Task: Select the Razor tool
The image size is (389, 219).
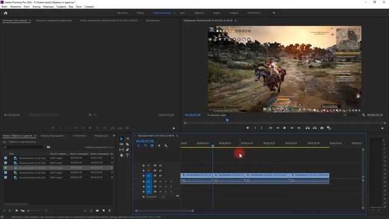Action: coord(128,144)
